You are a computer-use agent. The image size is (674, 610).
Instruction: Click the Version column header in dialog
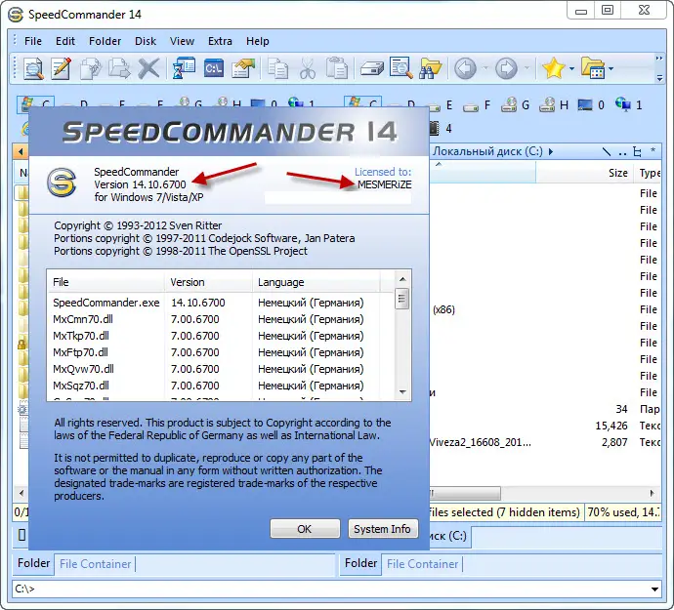[208, 282]
